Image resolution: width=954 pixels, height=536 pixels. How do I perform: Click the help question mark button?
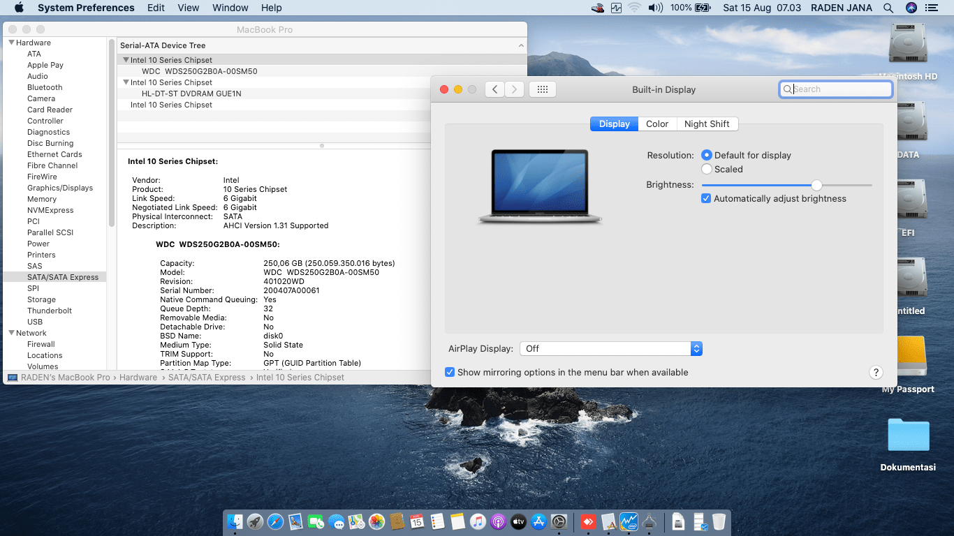click(876, 373)
